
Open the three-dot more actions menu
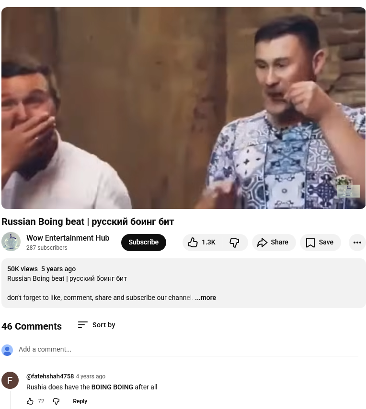click(x=357, y=243)
